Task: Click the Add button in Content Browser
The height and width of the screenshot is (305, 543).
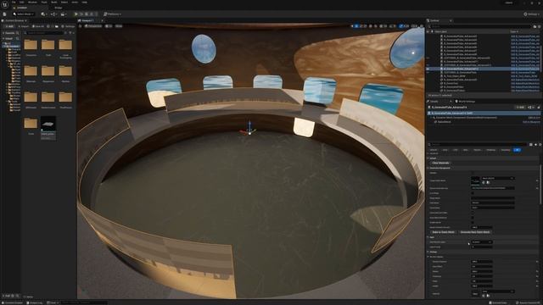Action: [8, 26]
